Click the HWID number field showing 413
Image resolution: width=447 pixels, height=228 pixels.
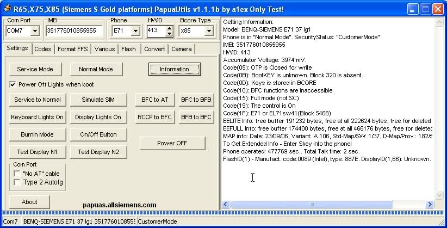(x=157, y=30)
